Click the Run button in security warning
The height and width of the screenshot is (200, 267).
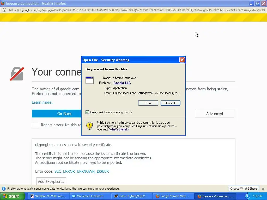pos(148,103)
